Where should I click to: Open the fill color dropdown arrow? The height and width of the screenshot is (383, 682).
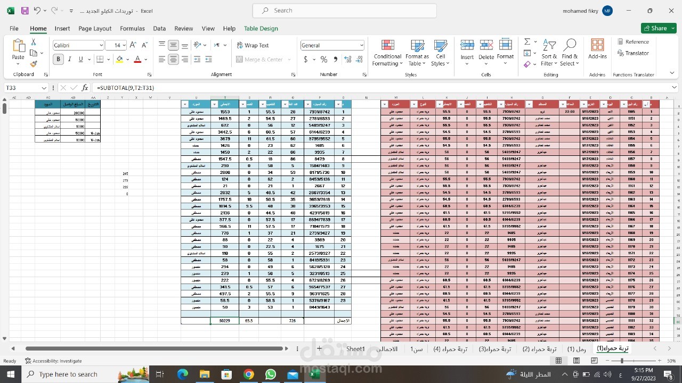(128, 60)
